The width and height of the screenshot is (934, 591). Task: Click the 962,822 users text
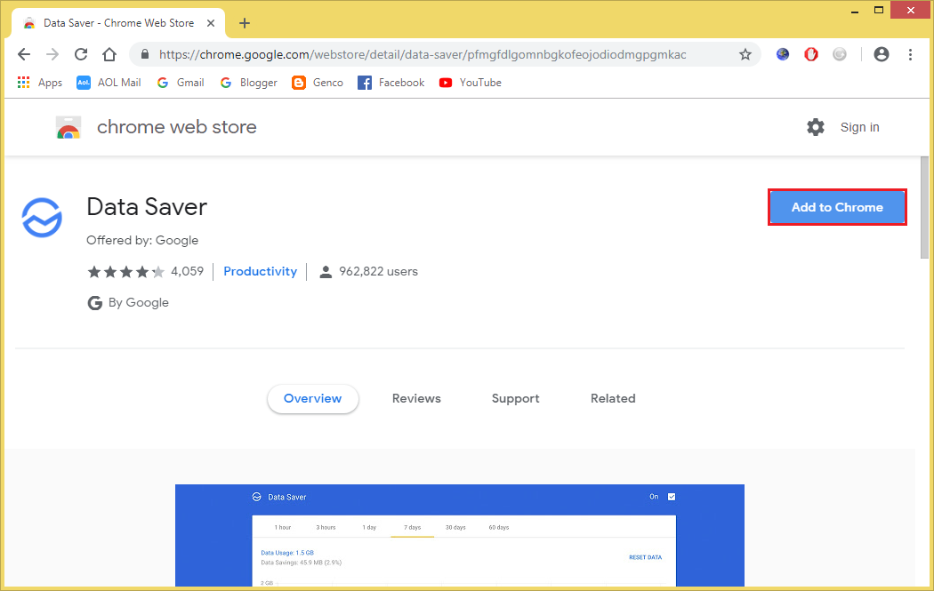pyautogui.click(x=378, y=271)
